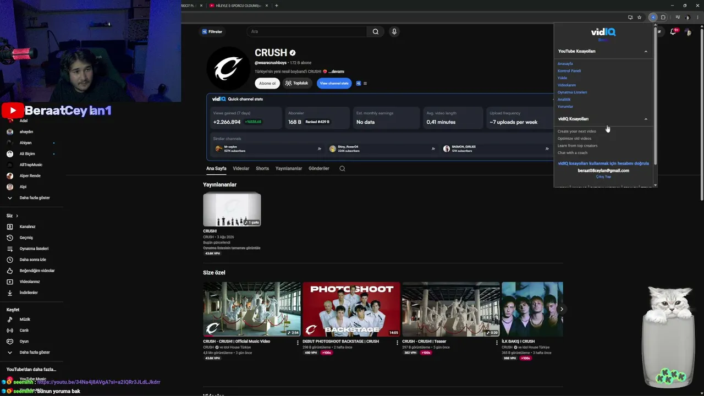Search within the CRUSH channel

point(342,168)
